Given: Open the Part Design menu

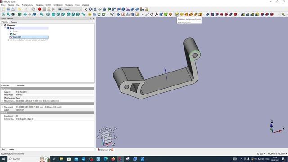Looking at the screenshot, I should point(58,5).
